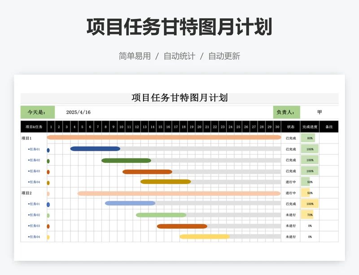This screenshot has width=359, height=275.
Task: Click the spreadsheet title 项目任务甘特图月计划 inside the sheet
Action: (x=179, y=98)
